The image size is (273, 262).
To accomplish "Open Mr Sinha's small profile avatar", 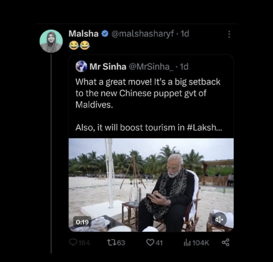I will point(81,66).
